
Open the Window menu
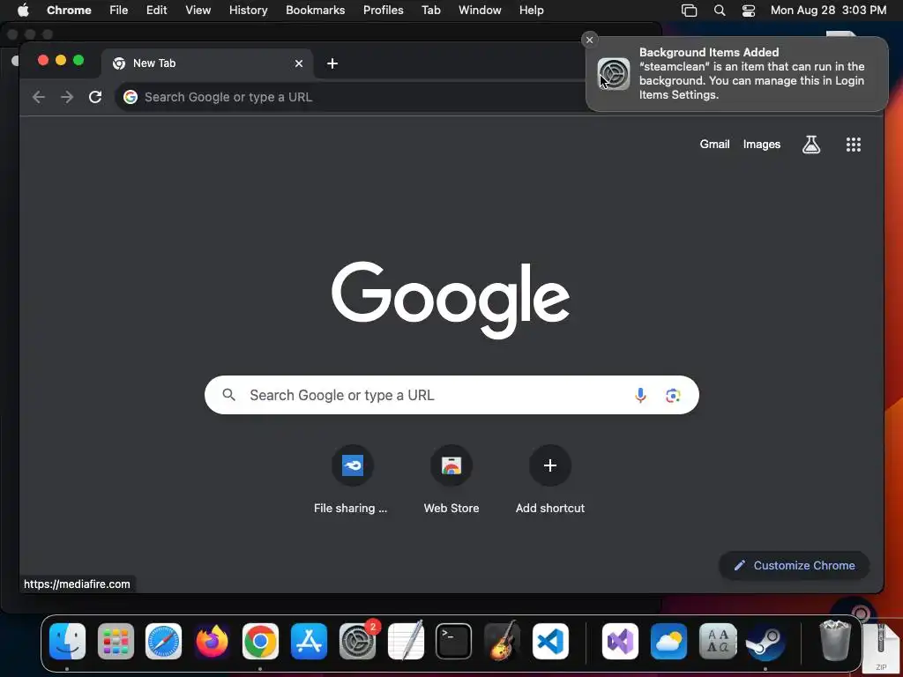pos(480,10)
